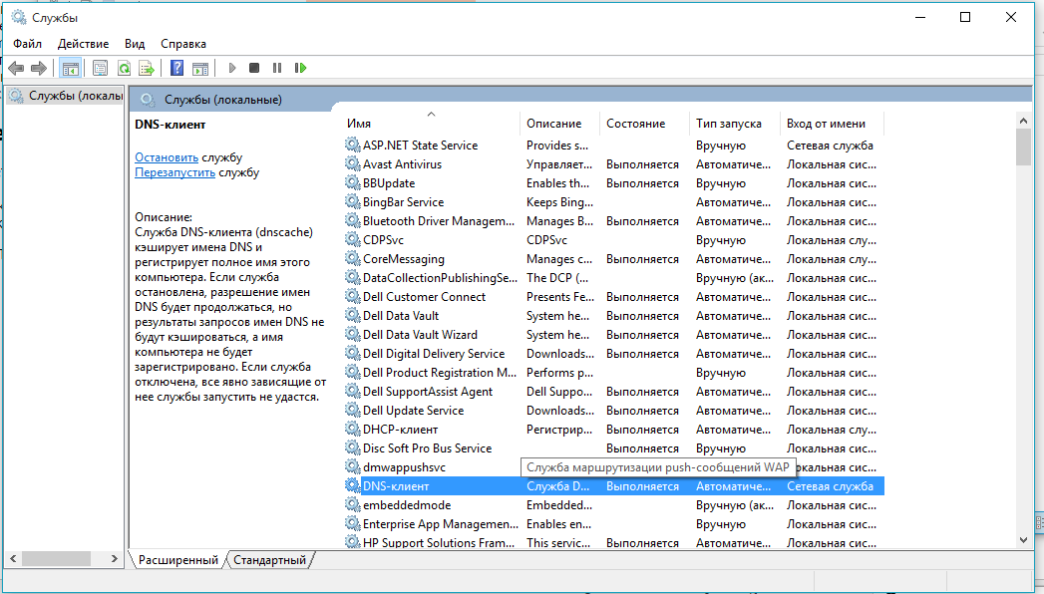Sort by the Описание column header
Image resolution: width=1044 pixels, height=594 pixels.
[559, 123]
